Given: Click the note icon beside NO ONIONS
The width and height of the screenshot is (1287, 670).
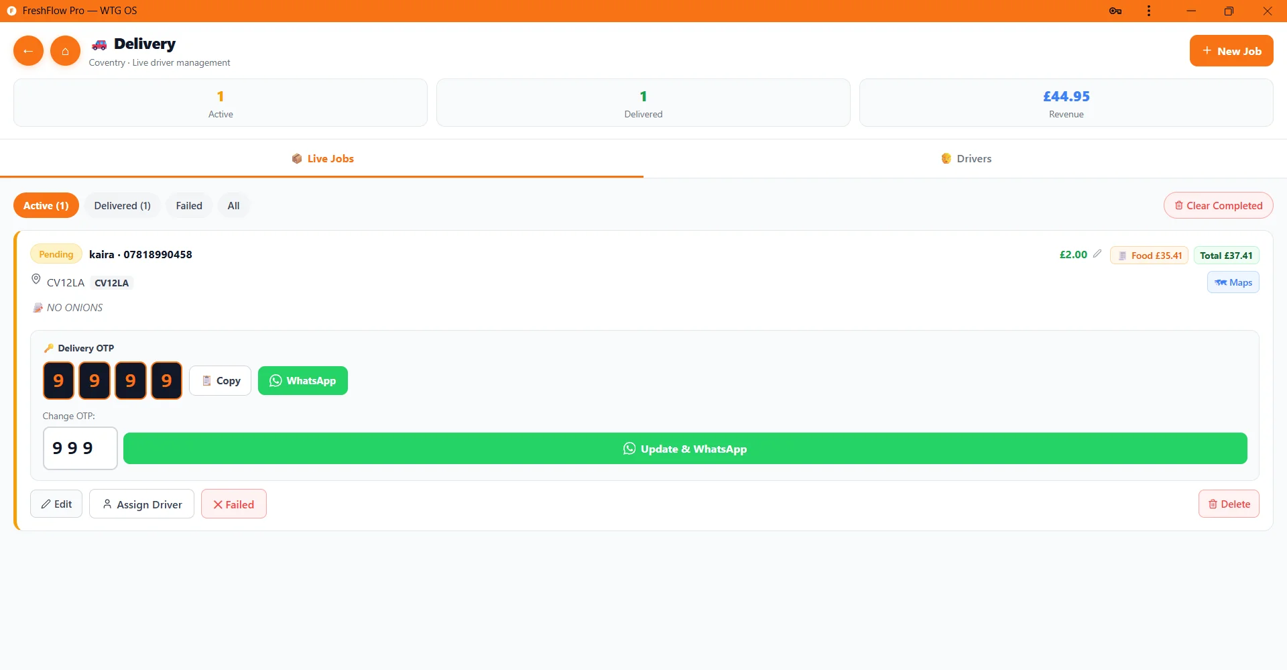Looking at the screenshot, I should (38, 308).
